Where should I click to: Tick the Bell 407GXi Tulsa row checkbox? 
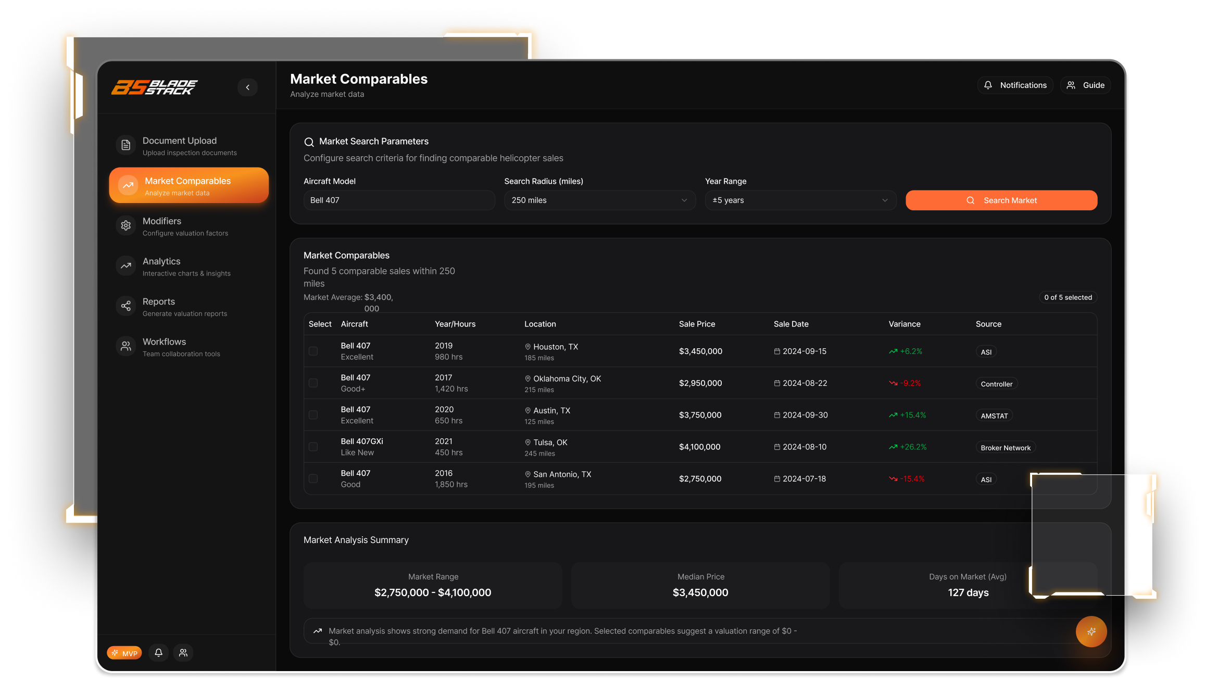click(313, 447)
